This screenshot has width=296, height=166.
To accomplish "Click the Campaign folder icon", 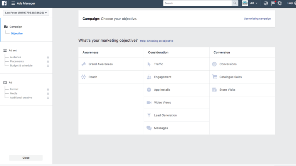I will point(6,27).
